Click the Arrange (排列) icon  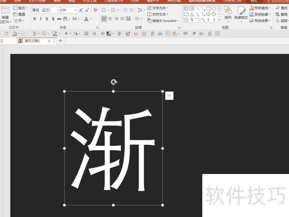(228, 12)
